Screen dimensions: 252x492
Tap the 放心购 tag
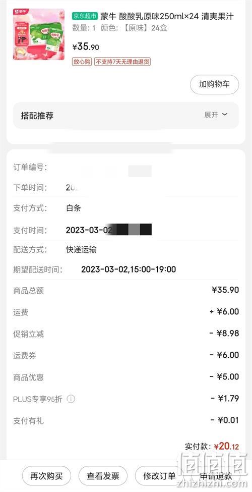82,62
